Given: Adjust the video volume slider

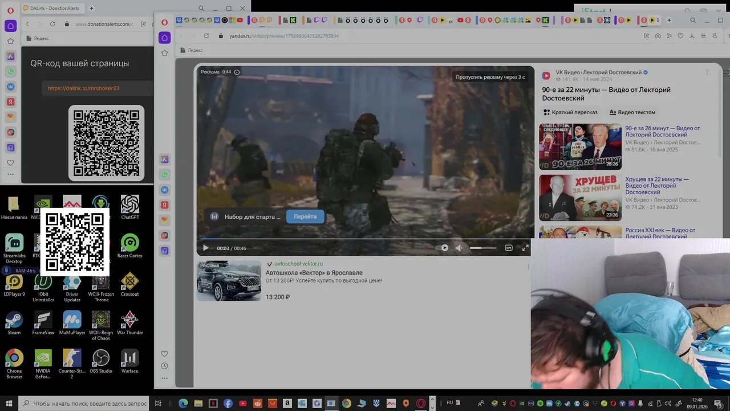Looking at the screenshot, I should click(x=483, y=248).
